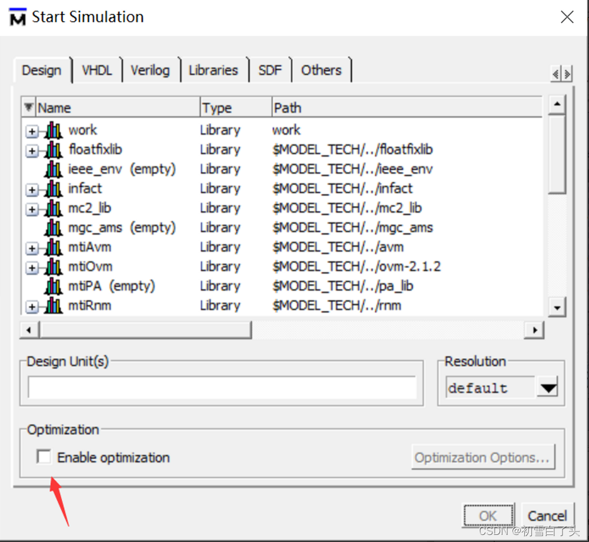This screenshot has width=589, height=542.
Task: Click the mtiAvm library icon
Action: (x=54, y=247)
